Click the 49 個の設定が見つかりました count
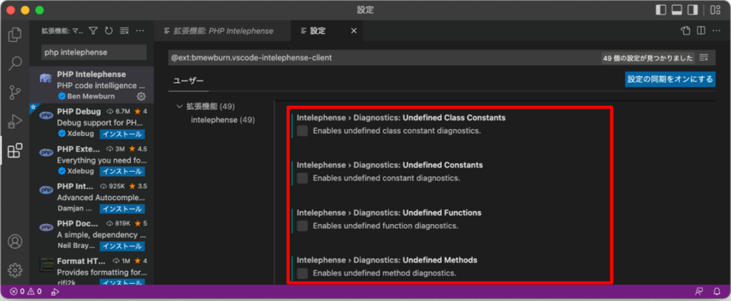Screen dimensions: 731x301 pos(647,58)
